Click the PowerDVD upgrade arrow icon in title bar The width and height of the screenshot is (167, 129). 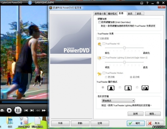(30, 3)
